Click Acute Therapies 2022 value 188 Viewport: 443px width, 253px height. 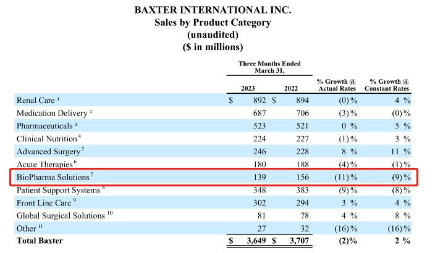[x=302, y=164]
